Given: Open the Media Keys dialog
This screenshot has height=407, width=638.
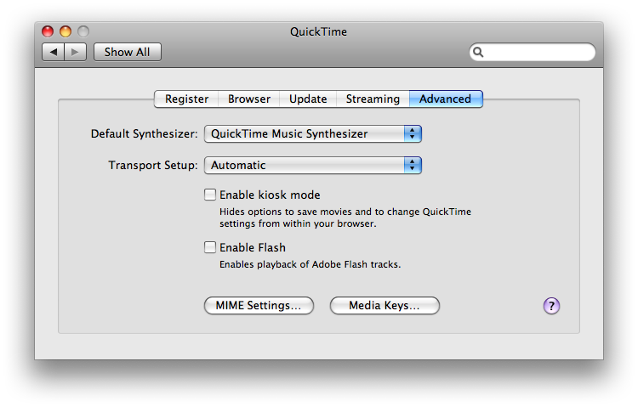Looking at the screenshot, I should point(385,305).
